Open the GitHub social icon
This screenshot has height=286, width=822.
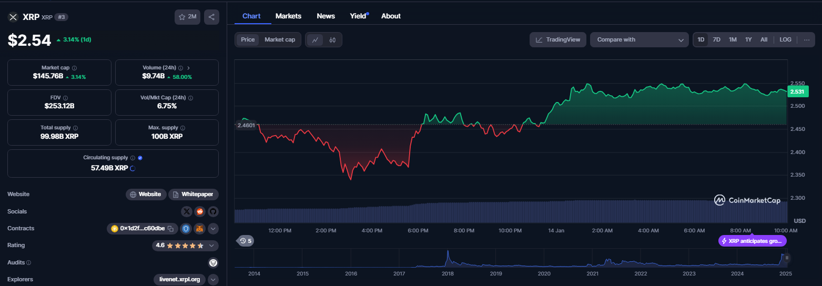pyautogui.click(x=213, y=211)
